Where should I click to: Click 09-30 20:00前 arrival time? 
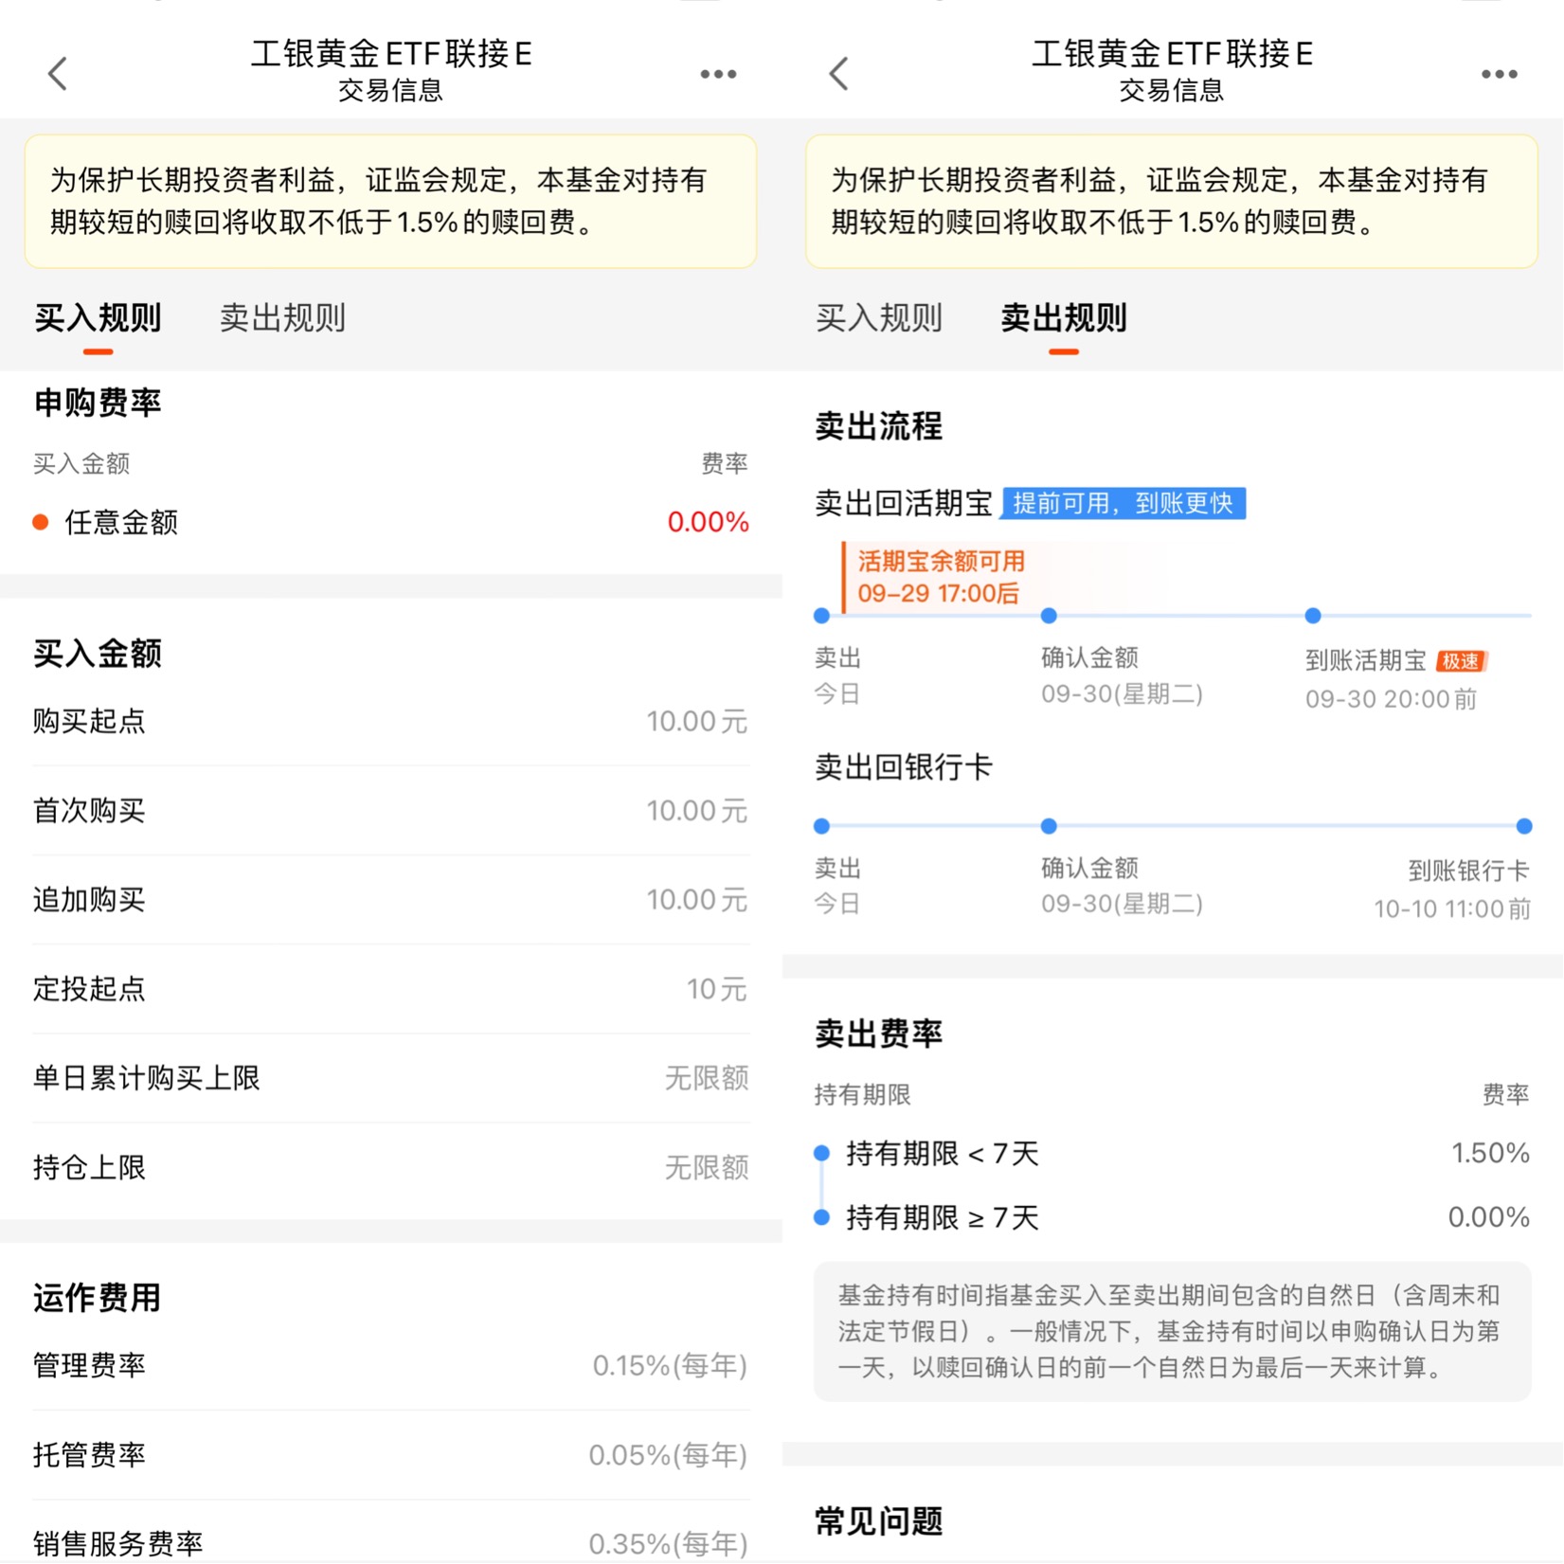[1391, 699]
